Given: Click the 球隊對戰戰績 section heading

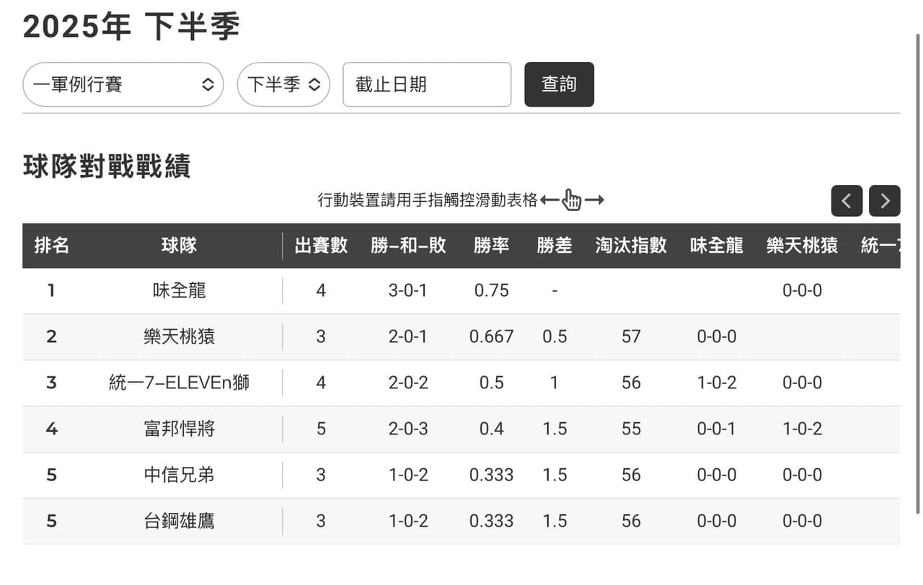Looking at the screenshot, I should tap(107, 166).
